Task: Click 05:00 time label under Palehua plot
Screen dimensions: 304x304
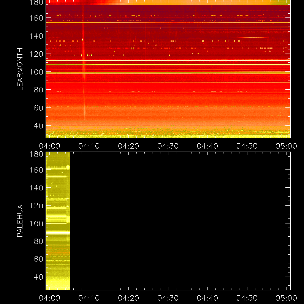Action: point(287,298)
